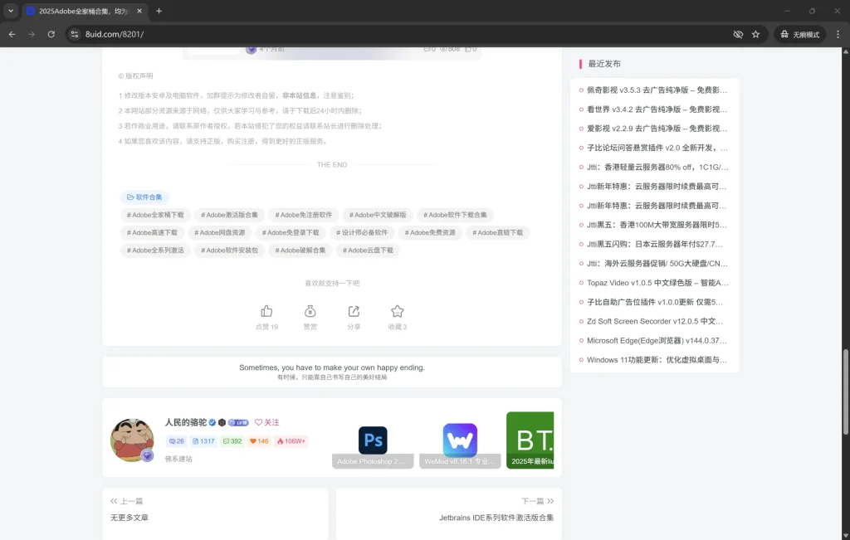Click the 无痕模式 incognito badge
This screenshot has height=540, width=850.
pos(799,34)
